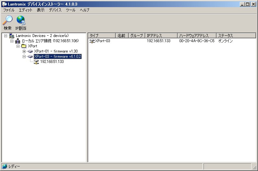This screenshot has height=171, width=258.
Task: Click hardware address 00-20-4A-8C-36-C5
Action: [197, 41]
